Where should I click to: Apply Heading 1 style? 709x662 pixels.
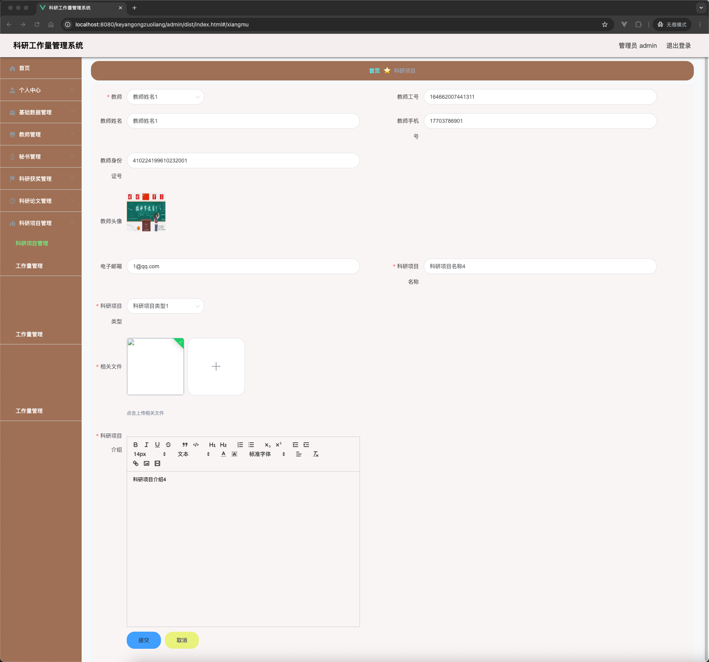coord(212,445)
